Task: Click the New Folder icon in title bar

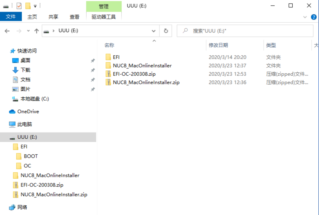Action: [28, 6]
